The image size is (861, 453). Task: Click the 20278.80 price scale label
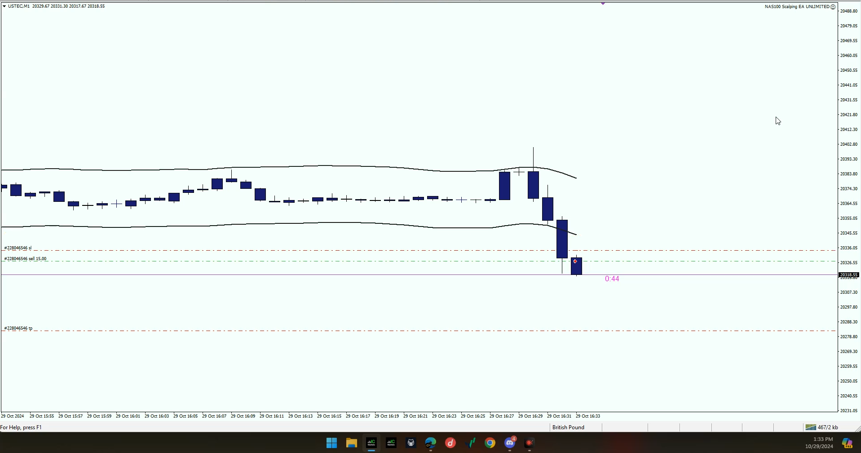pyautogui.click(x=849, y=336)
